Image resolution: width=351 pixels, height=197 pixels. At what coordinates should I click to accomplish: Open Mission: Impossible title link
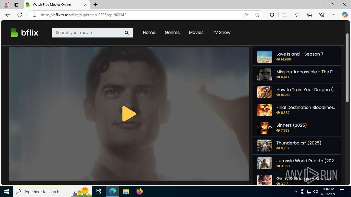pos(306,72)
